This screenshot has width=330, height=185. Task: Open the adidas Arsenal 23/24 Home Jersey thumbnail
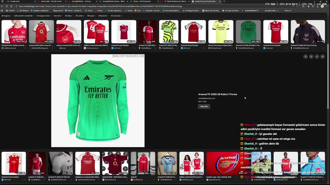click(x=69, y=32)
